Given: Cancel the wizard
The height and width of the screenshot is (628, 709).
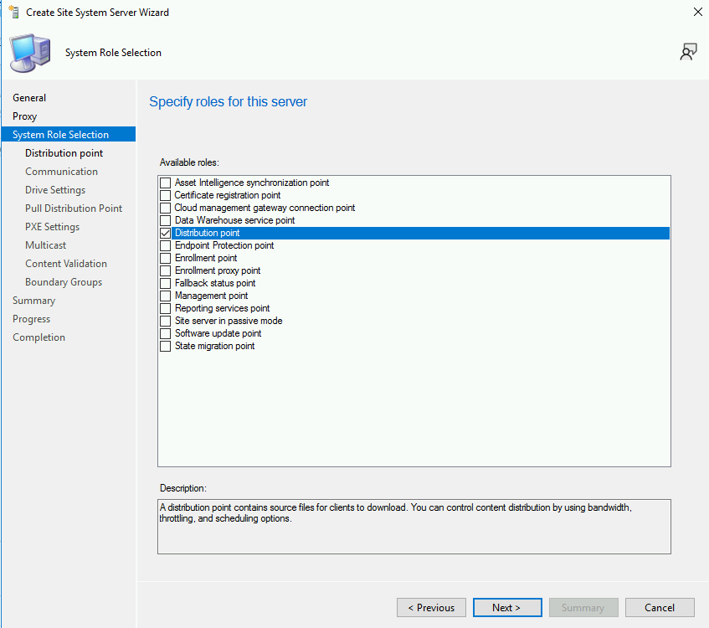Looking at the screenshot, I should (x=660, y=608).
